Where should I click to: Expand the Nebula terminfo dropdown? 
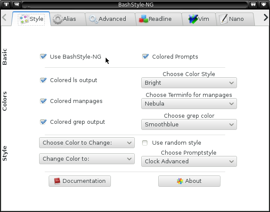click(x=189, y=103)
